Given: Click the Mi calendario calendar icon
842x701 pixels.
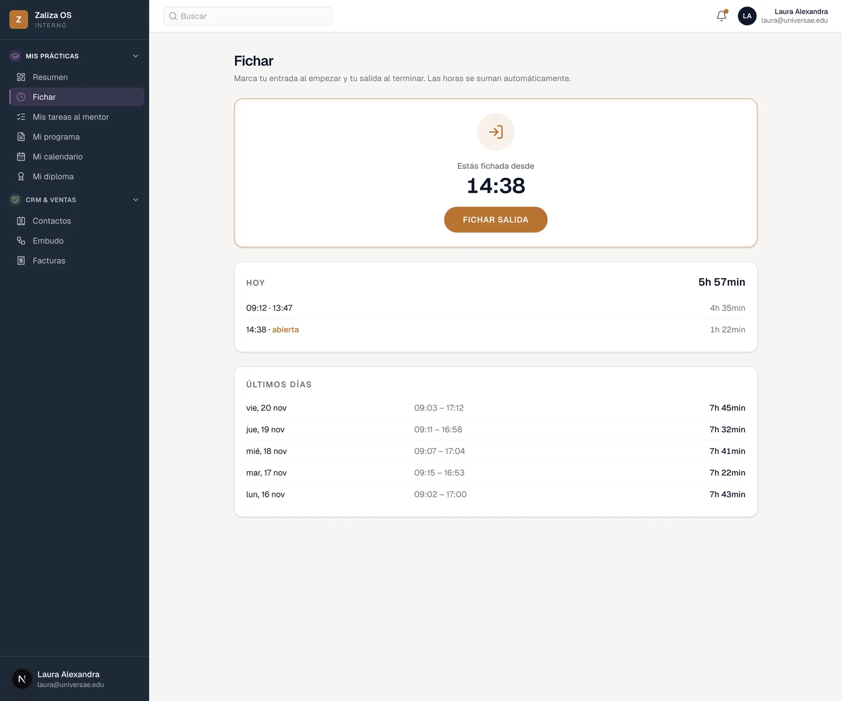Looking at the screenshot, I should (x=21, y=157).
